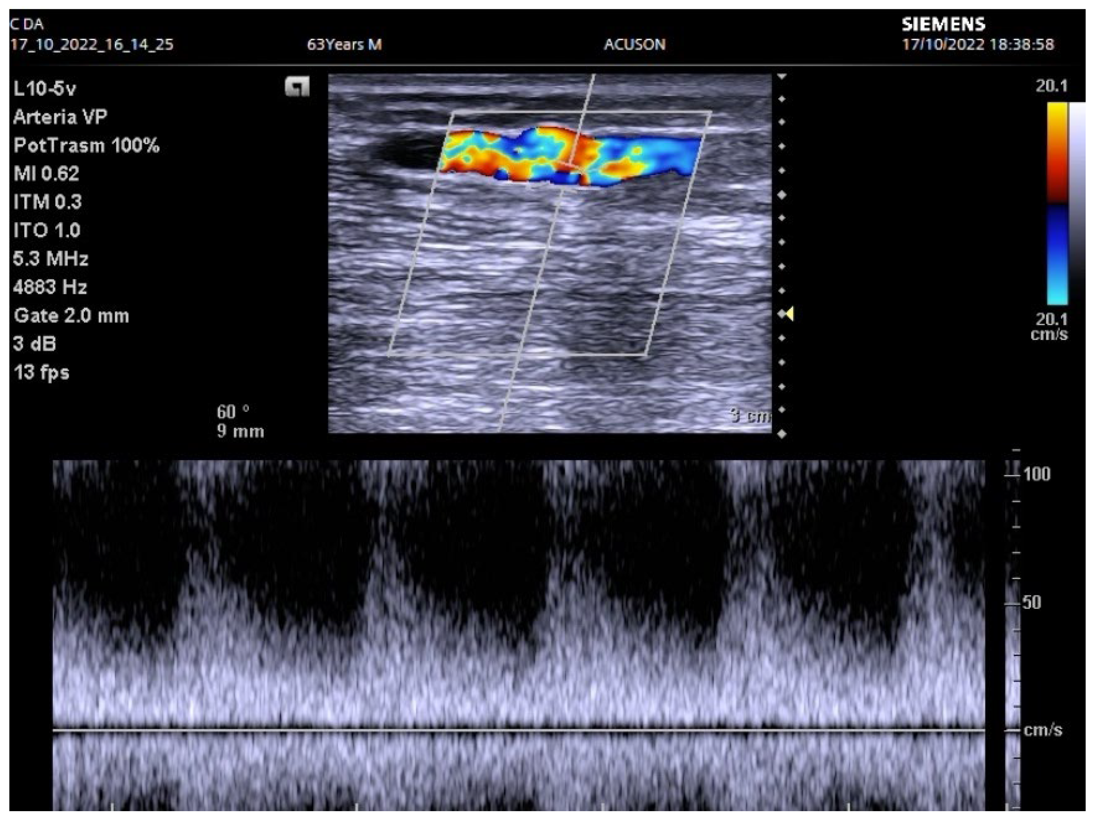Select the L10-5v transducer label
This screenshot has height=822, width=1095.
pos(45,89)
